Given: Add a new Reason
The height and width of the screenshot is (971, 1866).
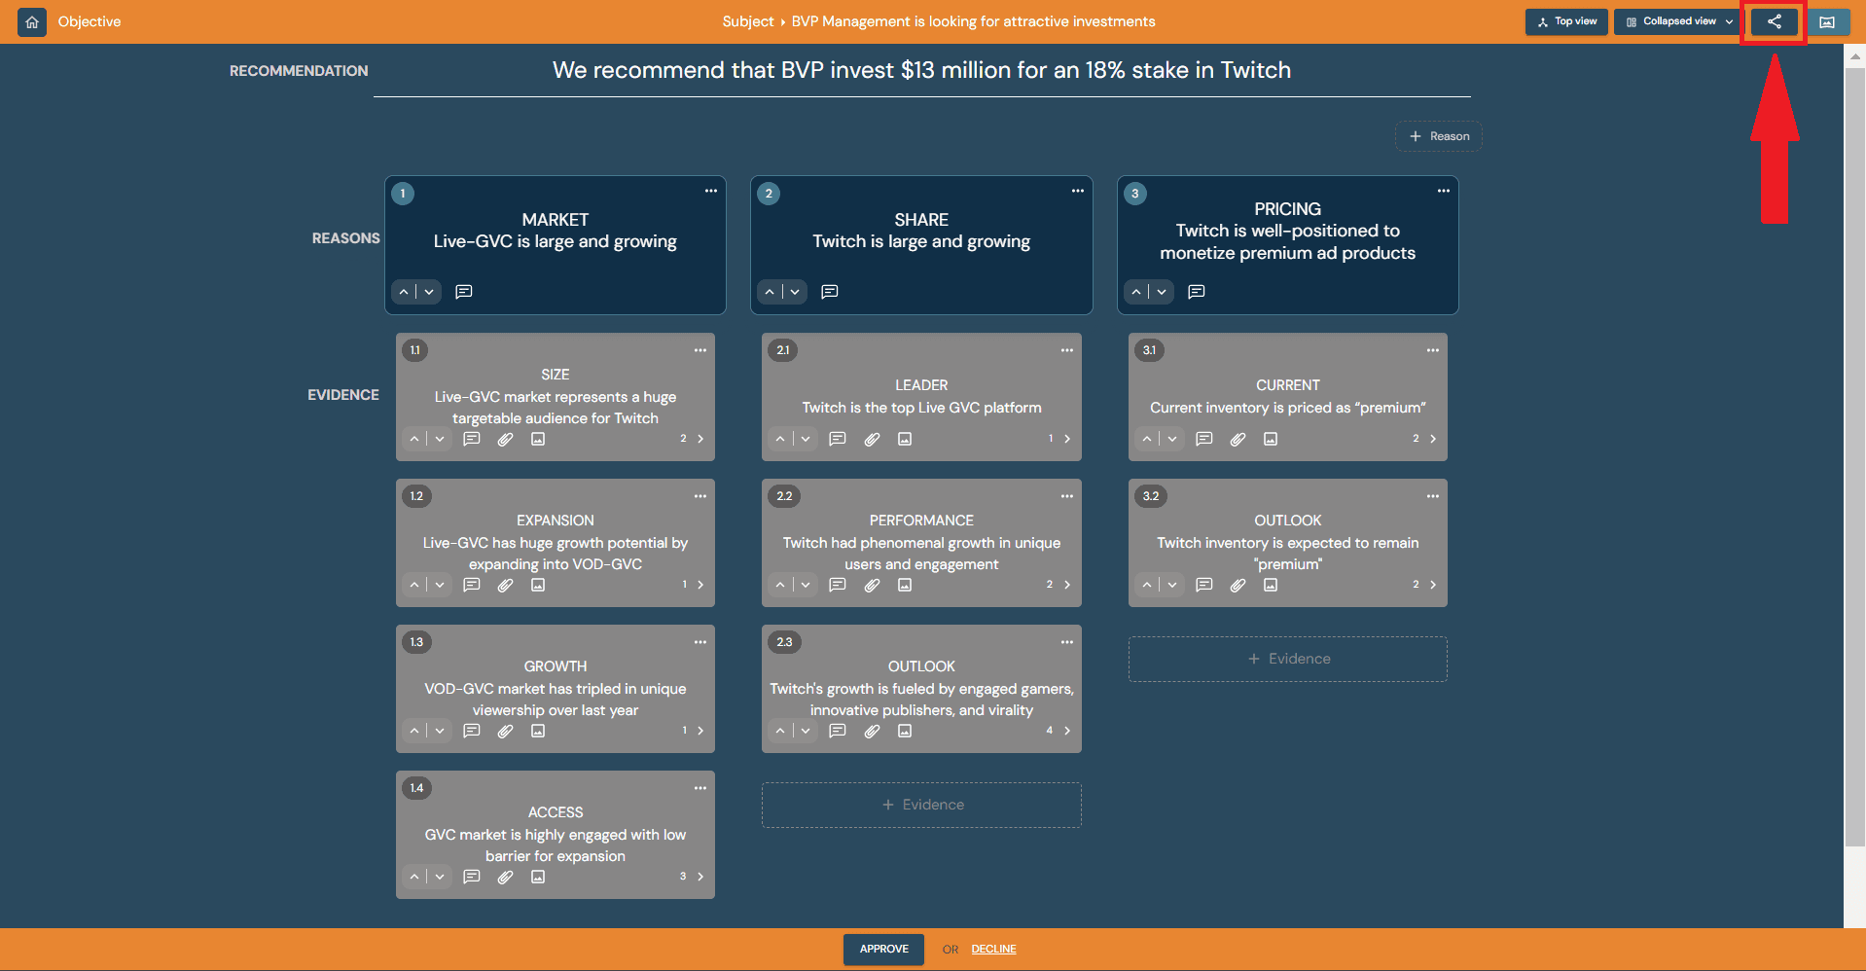Looking at the screenshot, I should click(x=1439, y=136).
